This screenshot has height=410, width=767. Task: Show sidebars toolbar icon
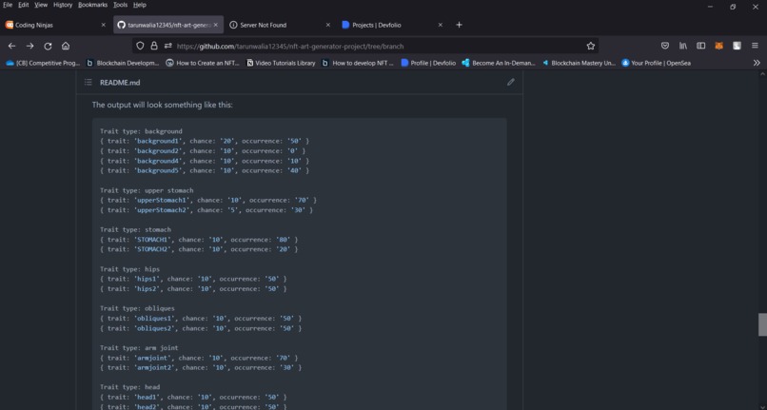tap(701, 46)
